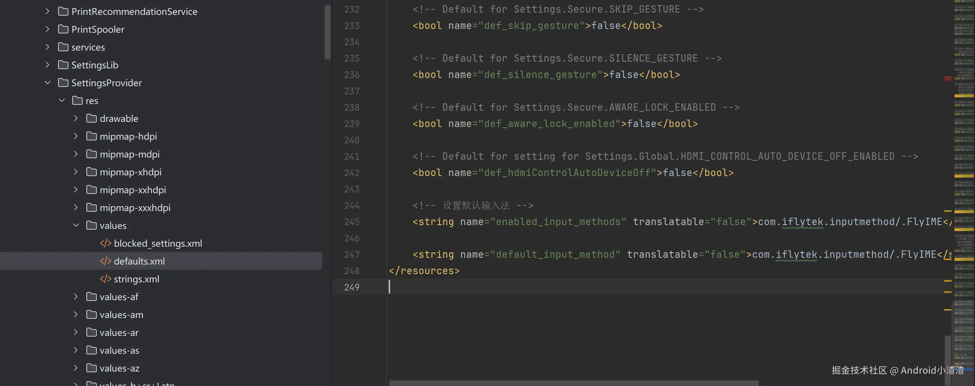Expand the mipmap-xxxhdpi folder
The width and height of the screenshot is (975, 386).
point(76,207)
